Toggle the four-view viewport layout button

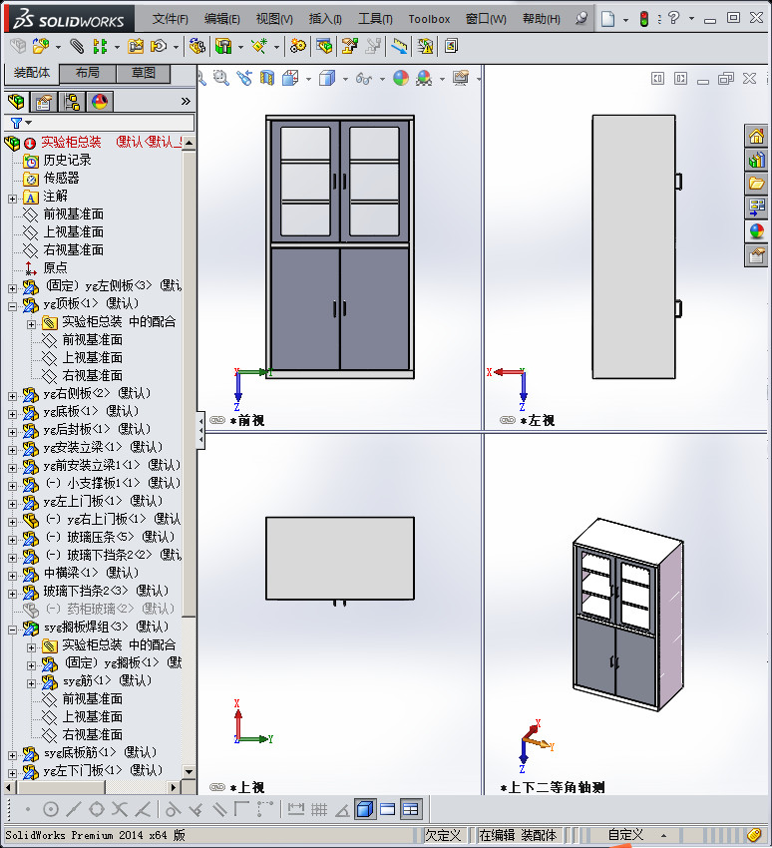(x=410, y=809)
